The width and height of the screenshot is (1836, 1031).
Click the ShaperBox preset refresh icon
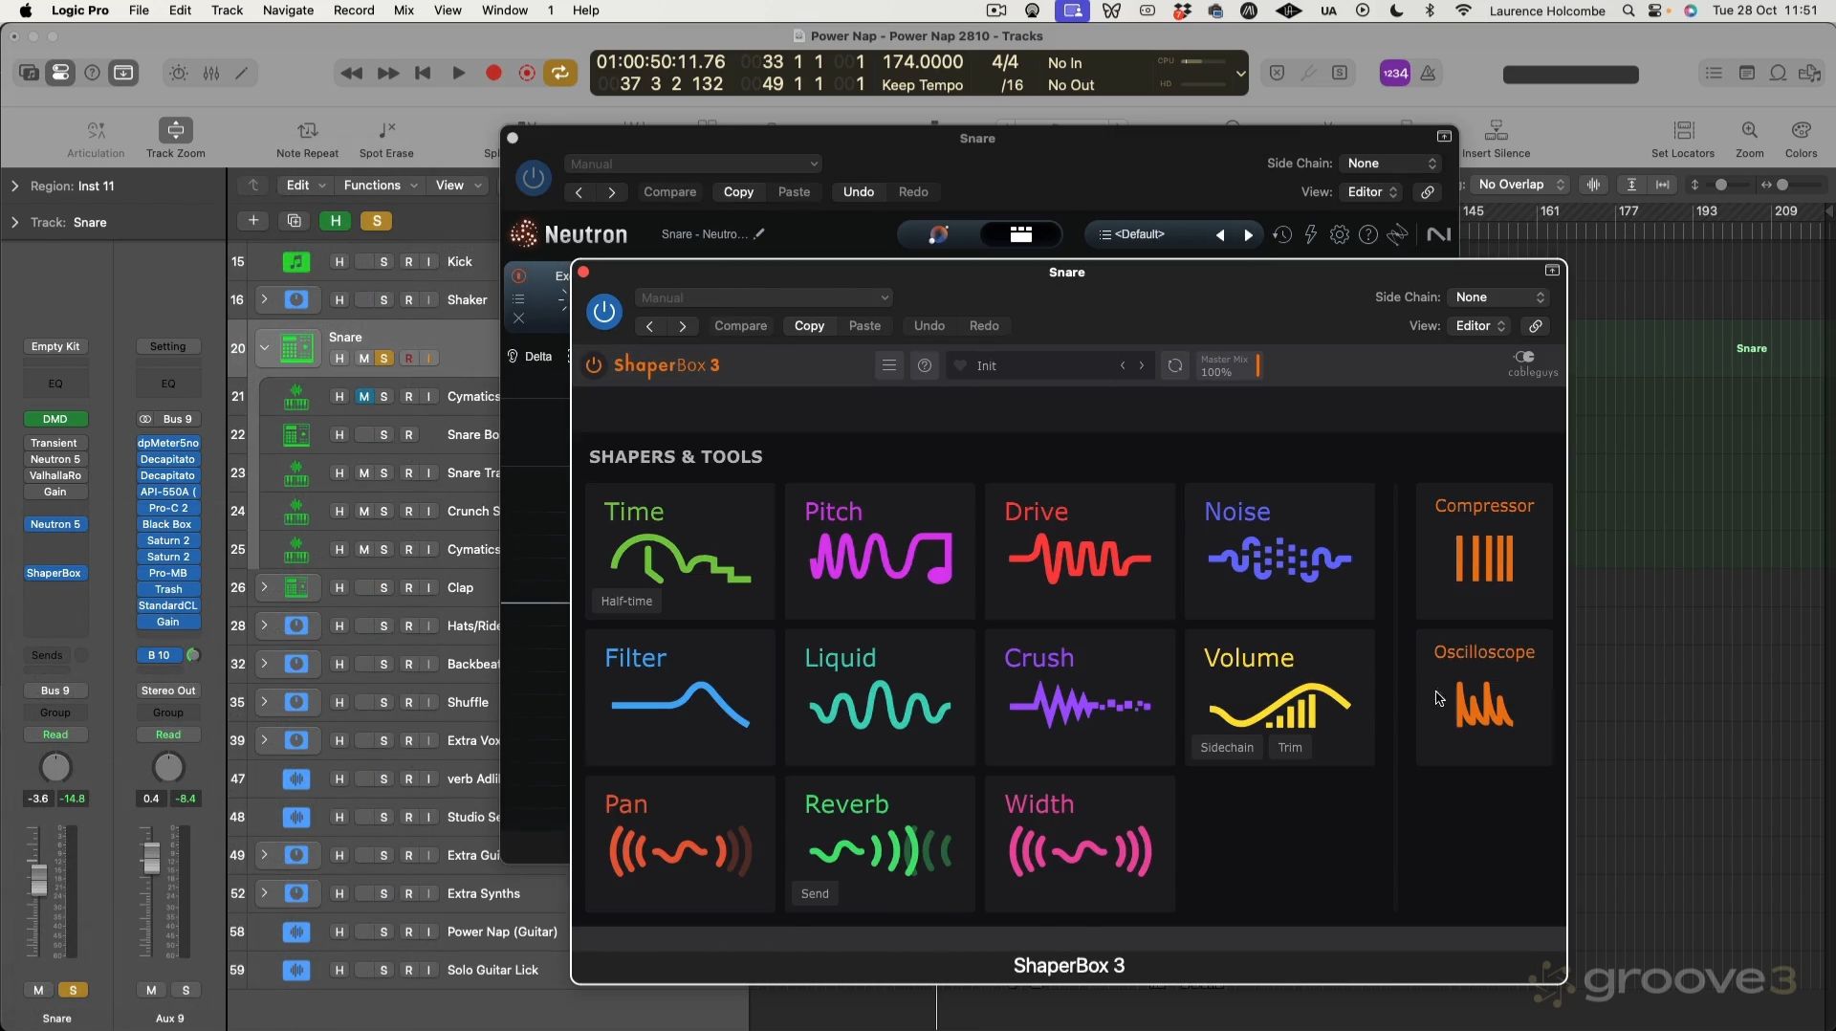tap(1174, 365)
